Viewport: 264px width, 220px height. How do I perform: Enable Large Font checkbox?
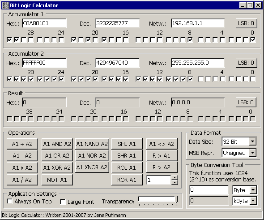coord(63,202)
